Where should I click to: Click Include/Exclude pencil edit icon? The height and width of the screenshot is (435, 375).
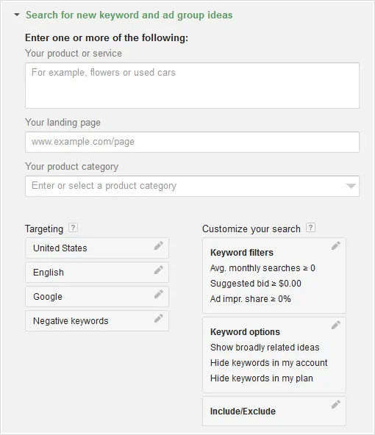pyautogui.click(x=335, y=404)
